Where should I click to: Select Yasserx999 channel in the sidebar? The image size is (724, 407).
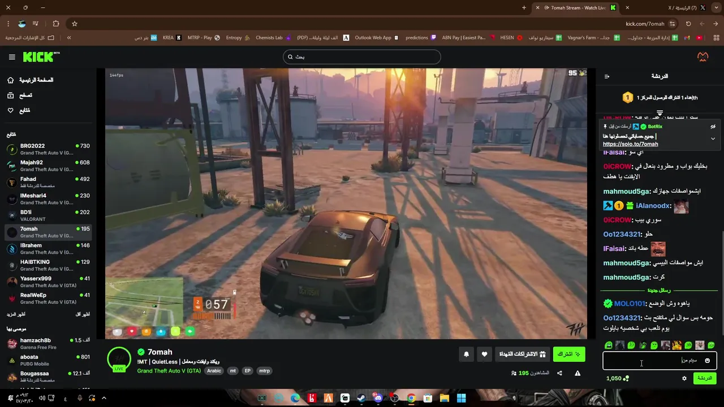click(x=48, y=282)
